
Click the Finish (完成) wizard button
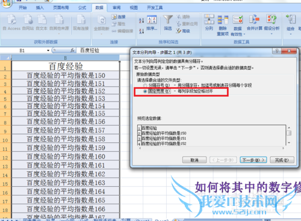tap(282, 160)
